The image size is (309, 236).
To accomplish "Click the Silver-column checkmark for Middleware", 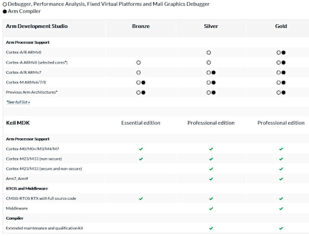I will click(x=211, y=208).
